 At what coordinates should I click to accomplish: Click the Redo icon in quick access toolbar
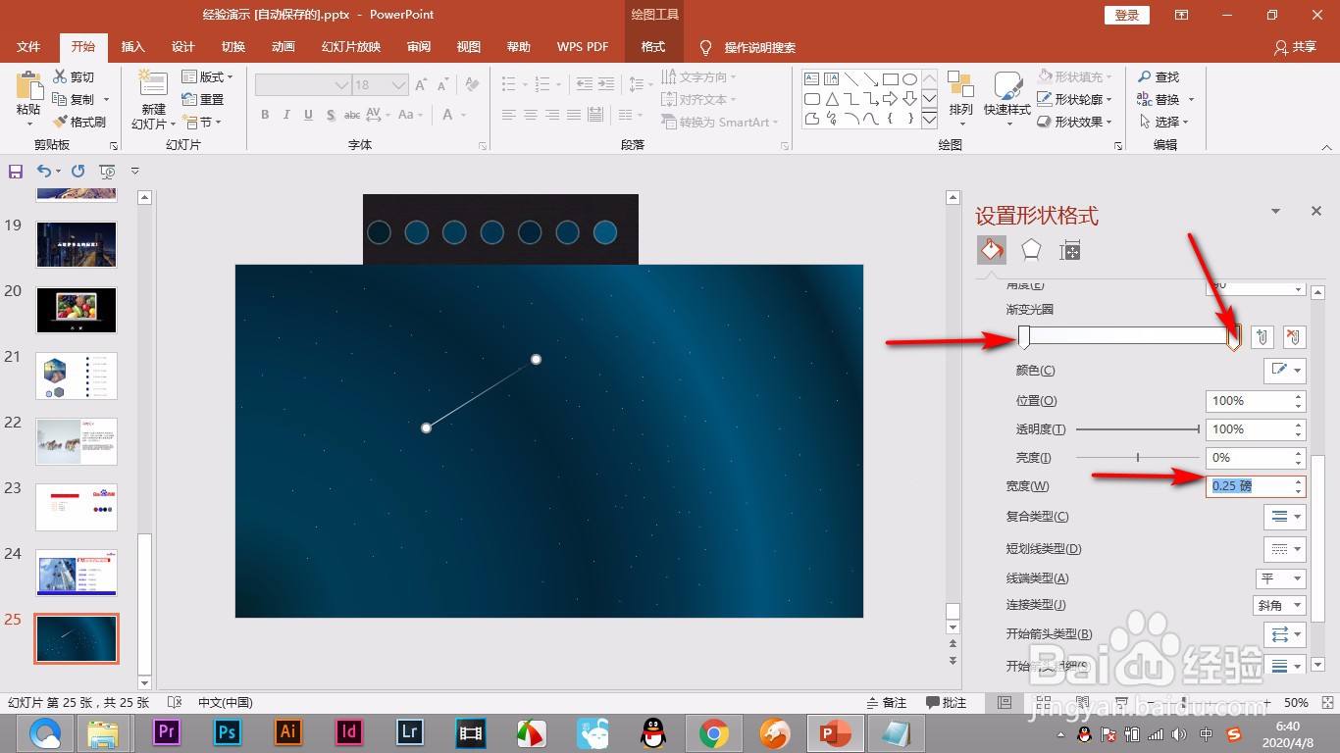78,172
